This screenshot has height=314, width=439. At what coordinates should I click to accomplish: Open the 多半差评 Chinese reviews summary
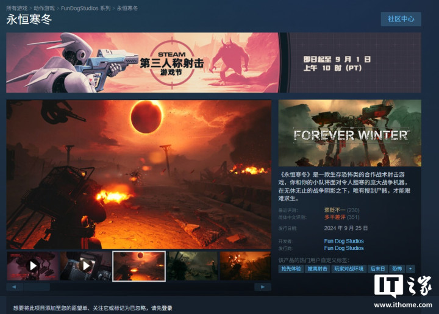point(335,217)
